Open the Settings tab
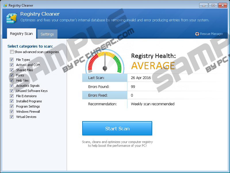 tap(47, 34)
